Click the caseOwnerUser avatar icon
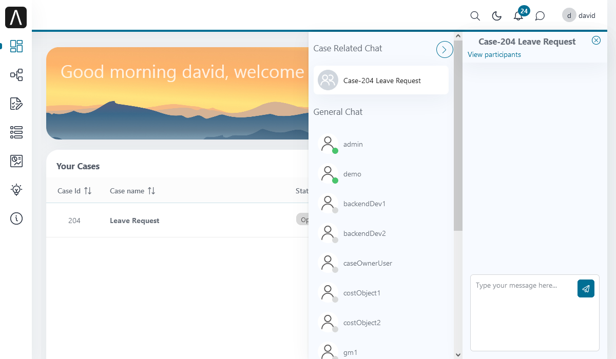The height and width of the screenshot is (359, 616). 328,263
